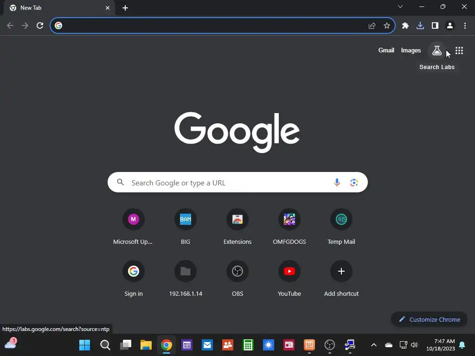Open the clock showing 7:47 AM

tap(440, 345)
